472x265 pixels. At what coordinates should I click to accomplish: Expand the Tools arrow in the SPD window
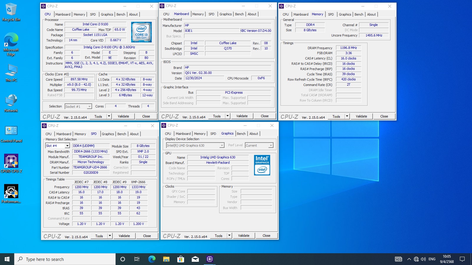point(109,236)
